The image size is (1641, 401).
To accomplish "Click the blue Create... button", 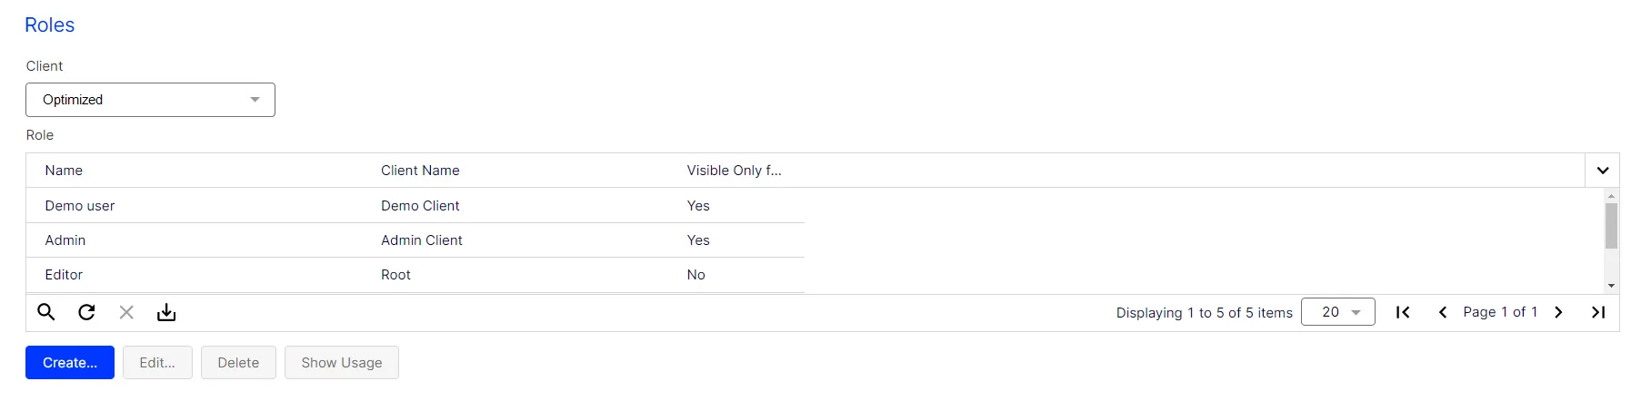I will (70, 363).
